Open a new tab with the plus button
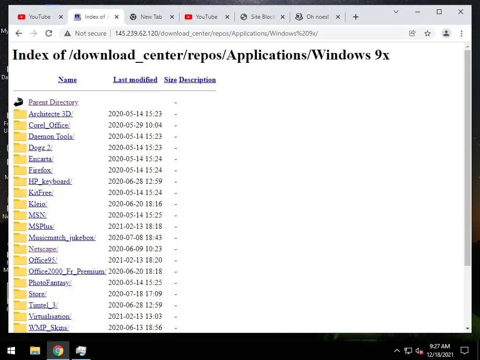 pyautogui.click(x=355, y=17)
